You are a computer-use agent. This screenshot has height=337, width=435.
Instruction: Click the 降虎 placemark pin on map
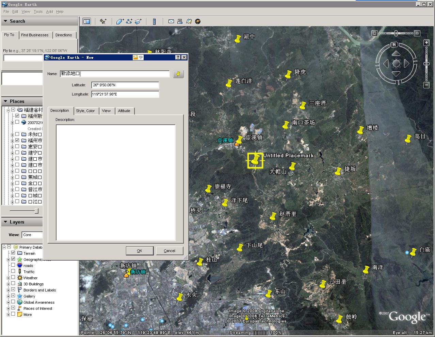pyautogui.click(x=288, y=74)
